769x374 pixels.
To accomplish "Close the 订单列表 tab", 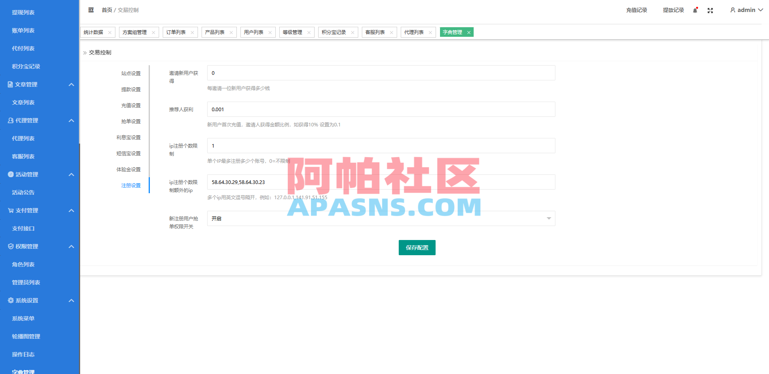I will click(192, 32).
